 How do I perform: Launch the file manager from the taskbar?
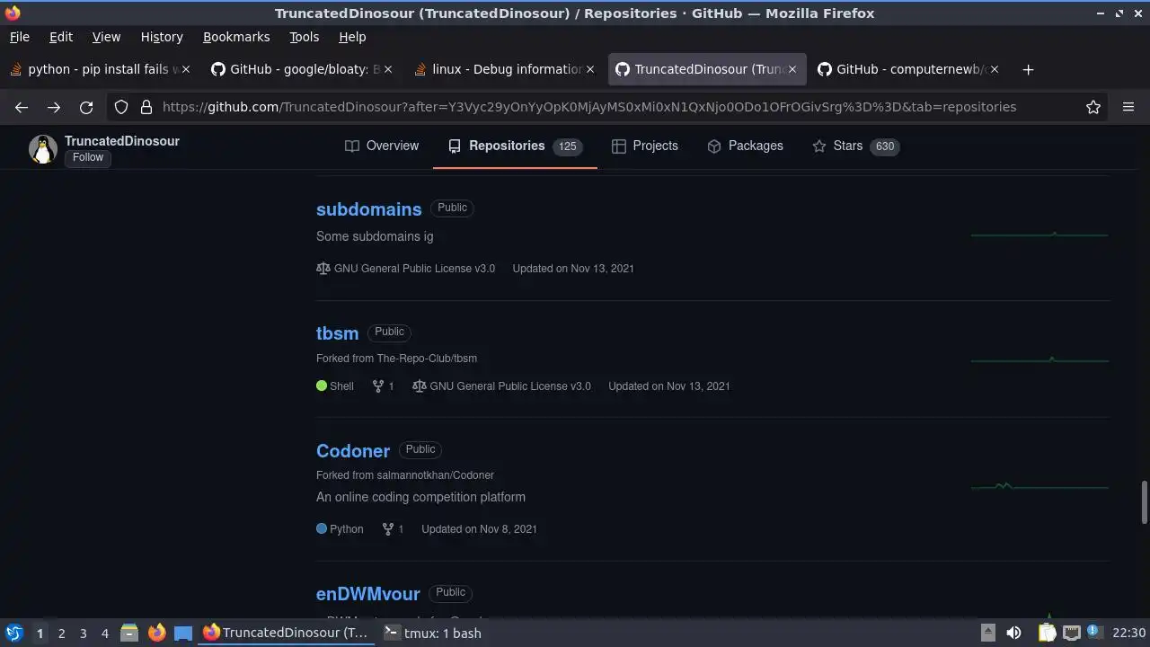click(129, 633)
